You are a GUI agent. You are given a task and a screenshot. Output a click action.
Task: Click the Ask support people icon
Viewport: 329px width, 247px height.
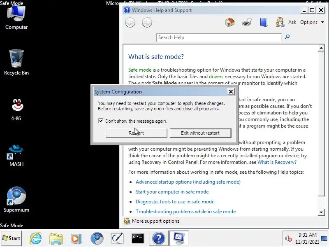[280, 22]
